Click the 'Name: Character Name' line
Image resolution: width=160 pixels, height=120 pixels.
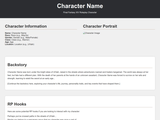(x=16, y=33)
